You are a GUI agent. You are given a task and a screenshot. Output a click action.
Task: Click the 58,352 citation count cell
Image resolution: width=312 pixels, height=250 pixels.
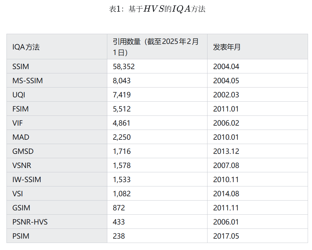124,67
